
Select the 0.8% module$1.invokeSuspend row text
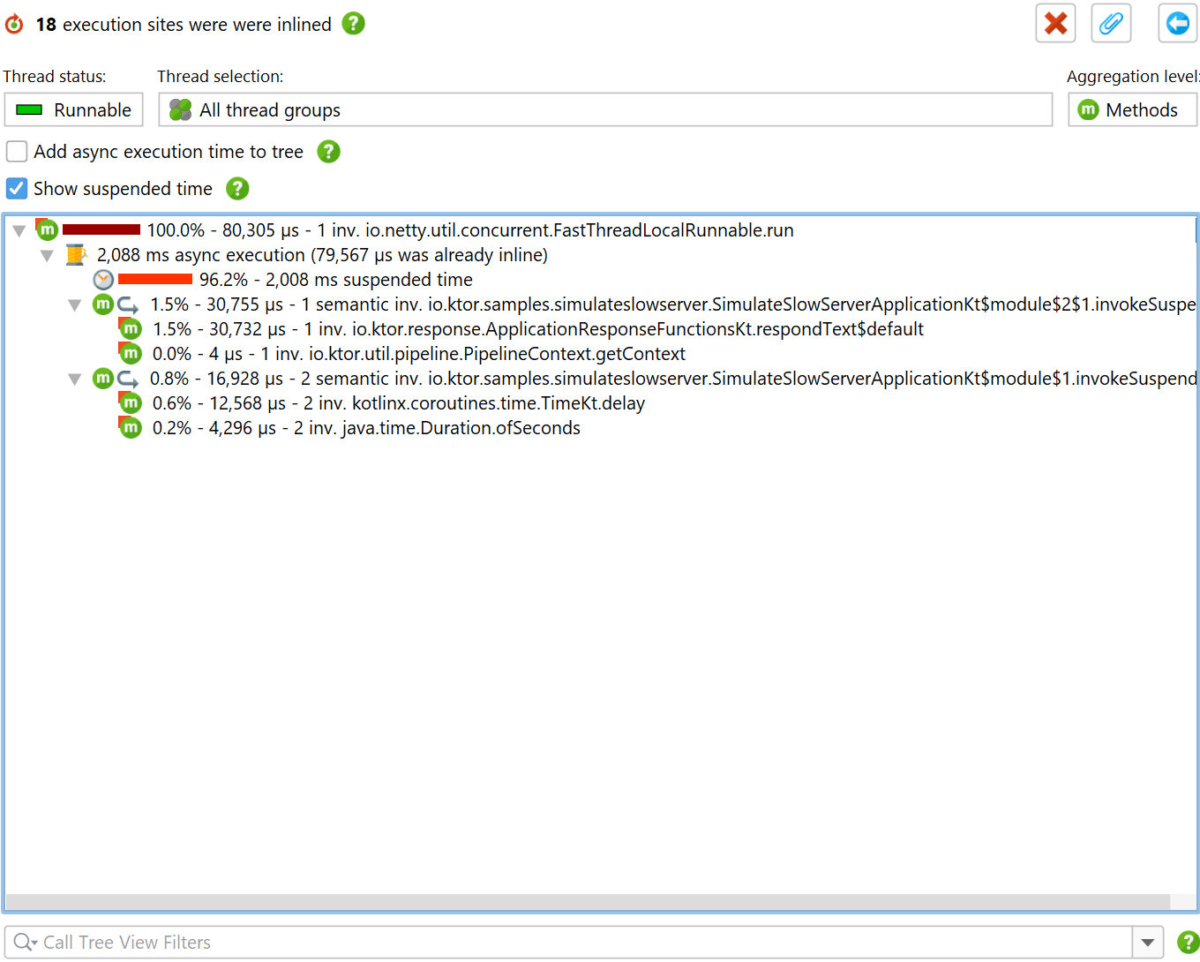(672, 379)
